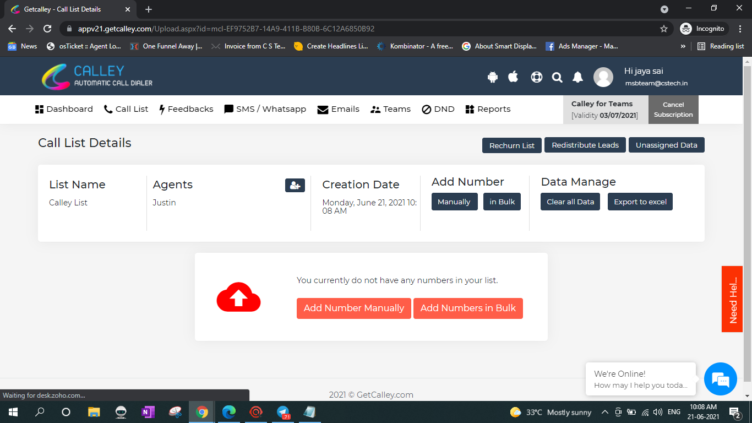Expand hidden bookmarks chevron
Viewport: 752px width, 423px height.
pyautogui.click(x=683, y=46)
